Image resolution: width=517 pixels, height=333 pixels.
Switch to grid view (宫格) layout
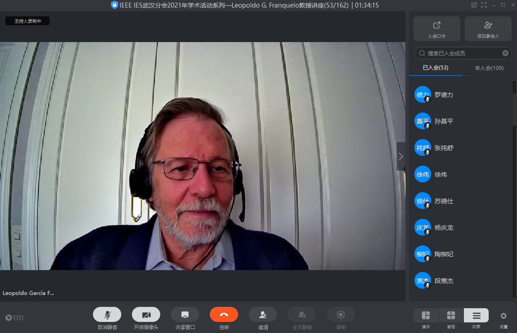(451, 315)
